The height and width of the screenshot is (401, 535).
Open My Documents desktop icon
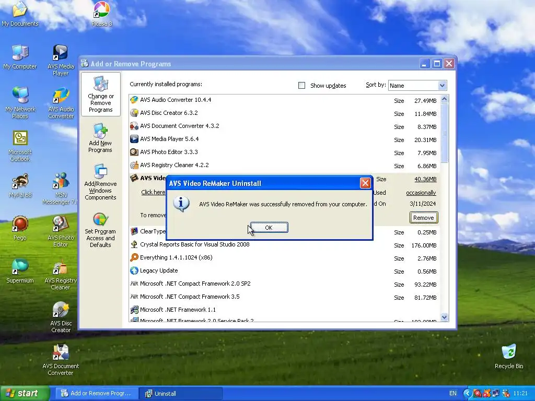click(20, 14)
